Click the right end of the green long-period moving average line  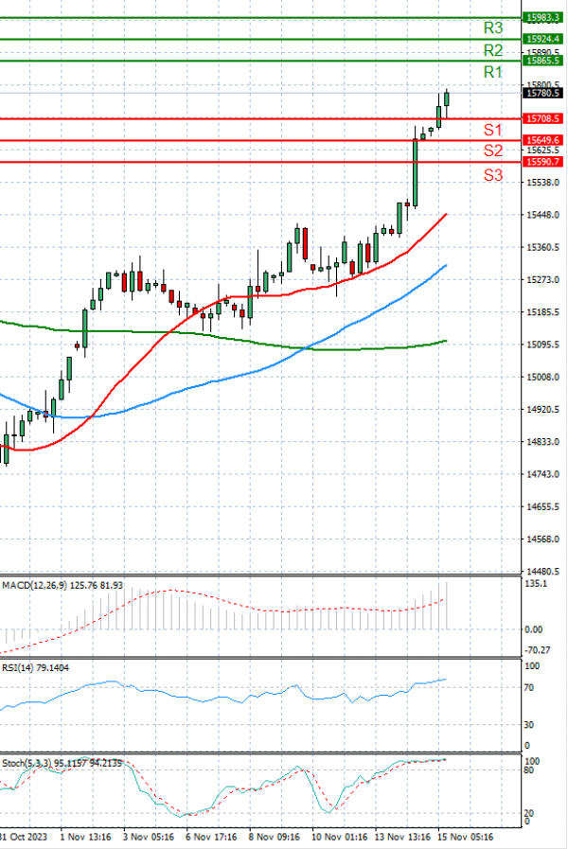coord(446,341)
